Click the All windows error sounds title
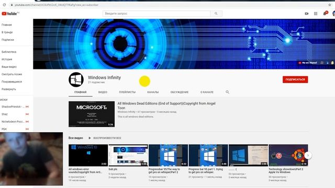The height and width of the screenshot is (188, 335). point(86,171)
